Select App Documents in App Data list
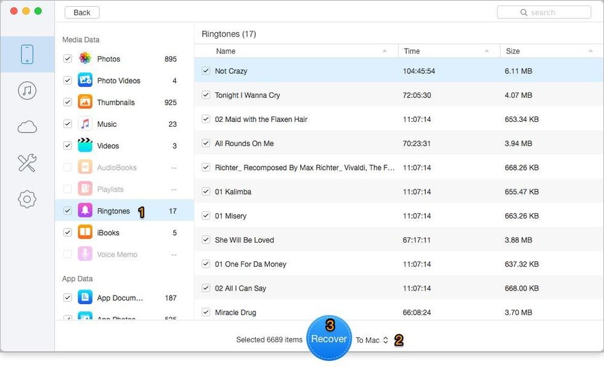This screenshot has width=604, height=367. click(x=120, y=298)
